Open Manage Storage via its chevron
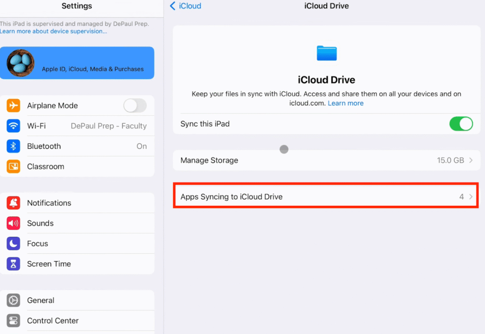Image resolution: width=485 pixels, height=334 pixels. coord(471,160)
